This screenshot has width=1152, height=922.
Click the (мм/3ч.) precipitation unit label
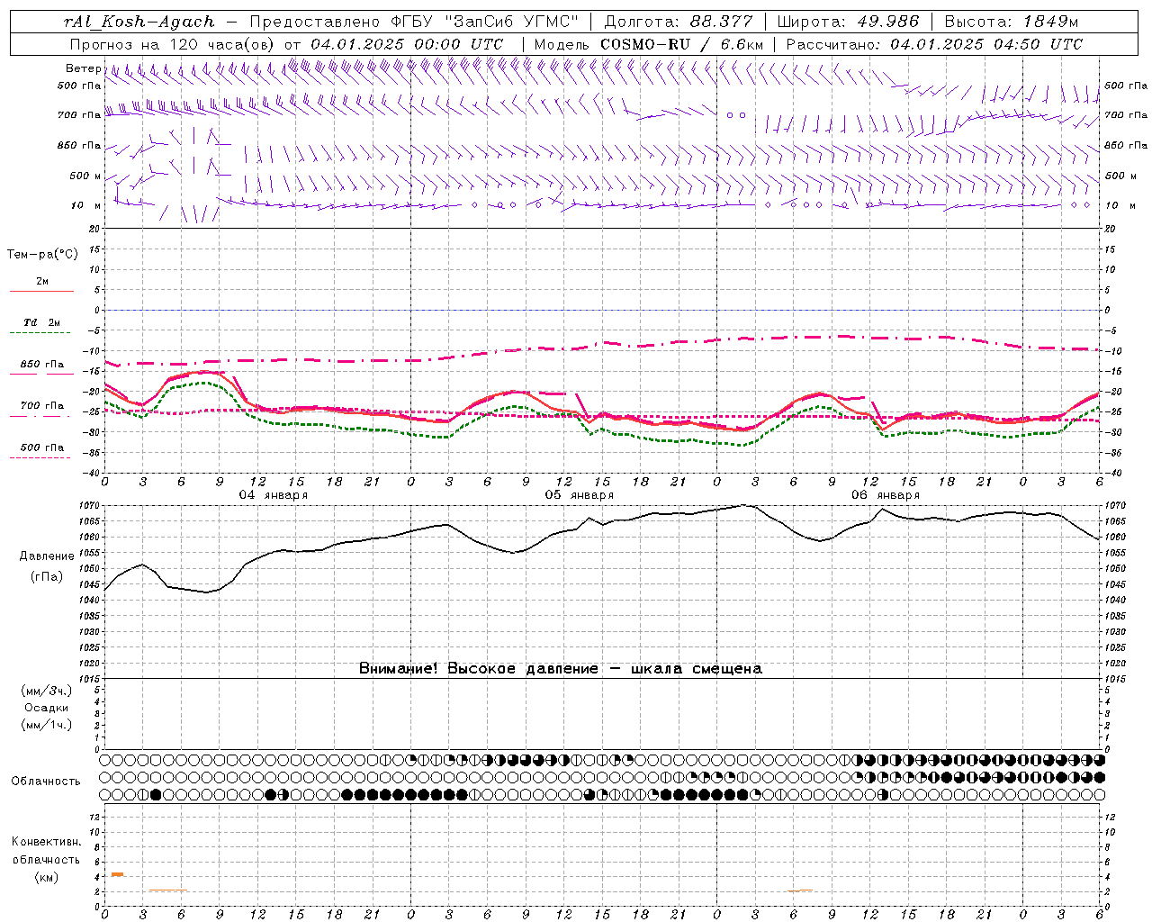(x=47, y=691)
